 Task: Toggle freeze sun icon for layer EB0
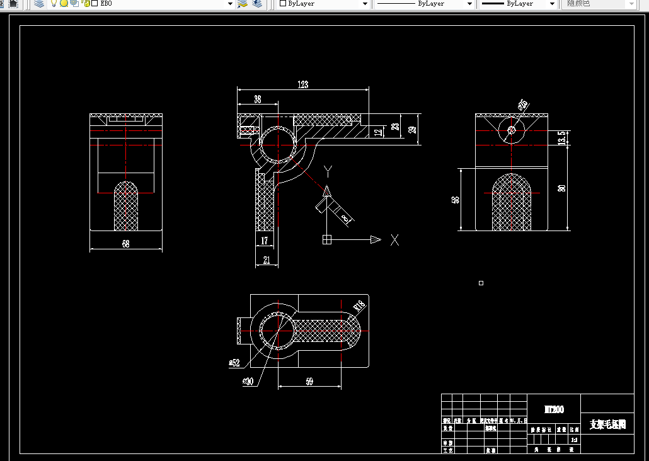64,3
